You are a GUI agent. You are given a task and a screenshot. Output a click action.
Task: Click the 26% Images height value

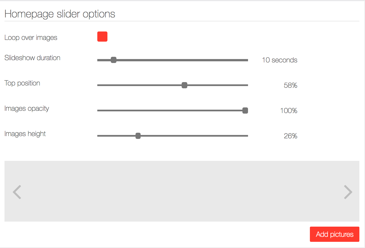[x=290, y=136]
